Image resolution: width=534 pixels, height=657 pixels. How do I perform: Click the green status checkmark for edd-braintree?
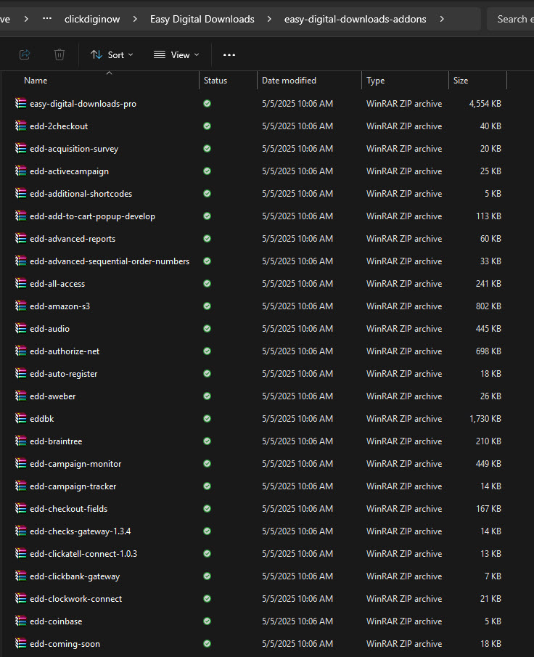pos(207,441)
